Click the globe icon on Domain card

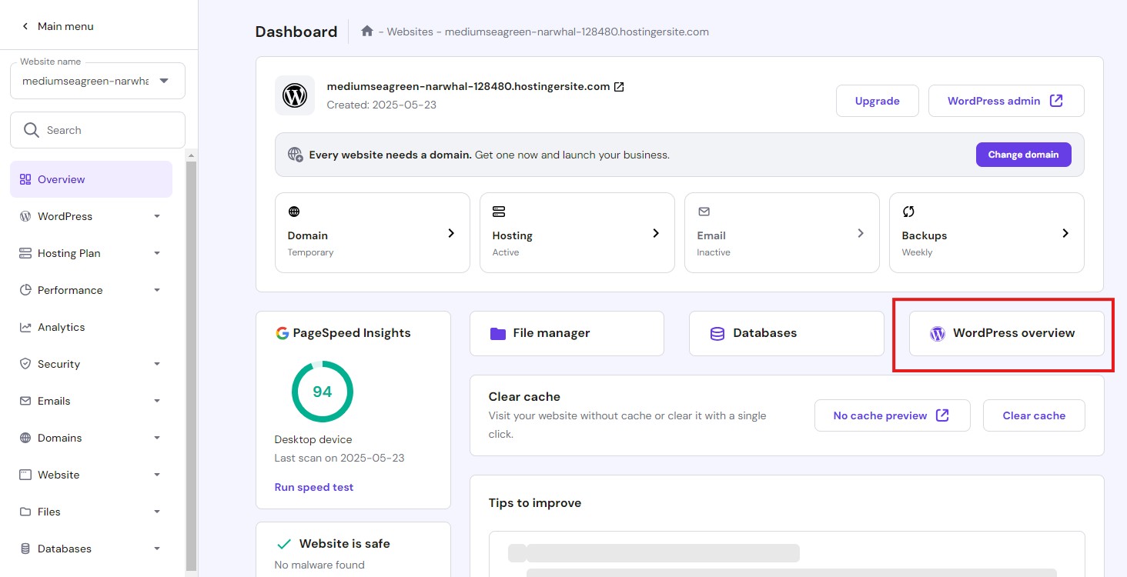click(x=294, y=212)
